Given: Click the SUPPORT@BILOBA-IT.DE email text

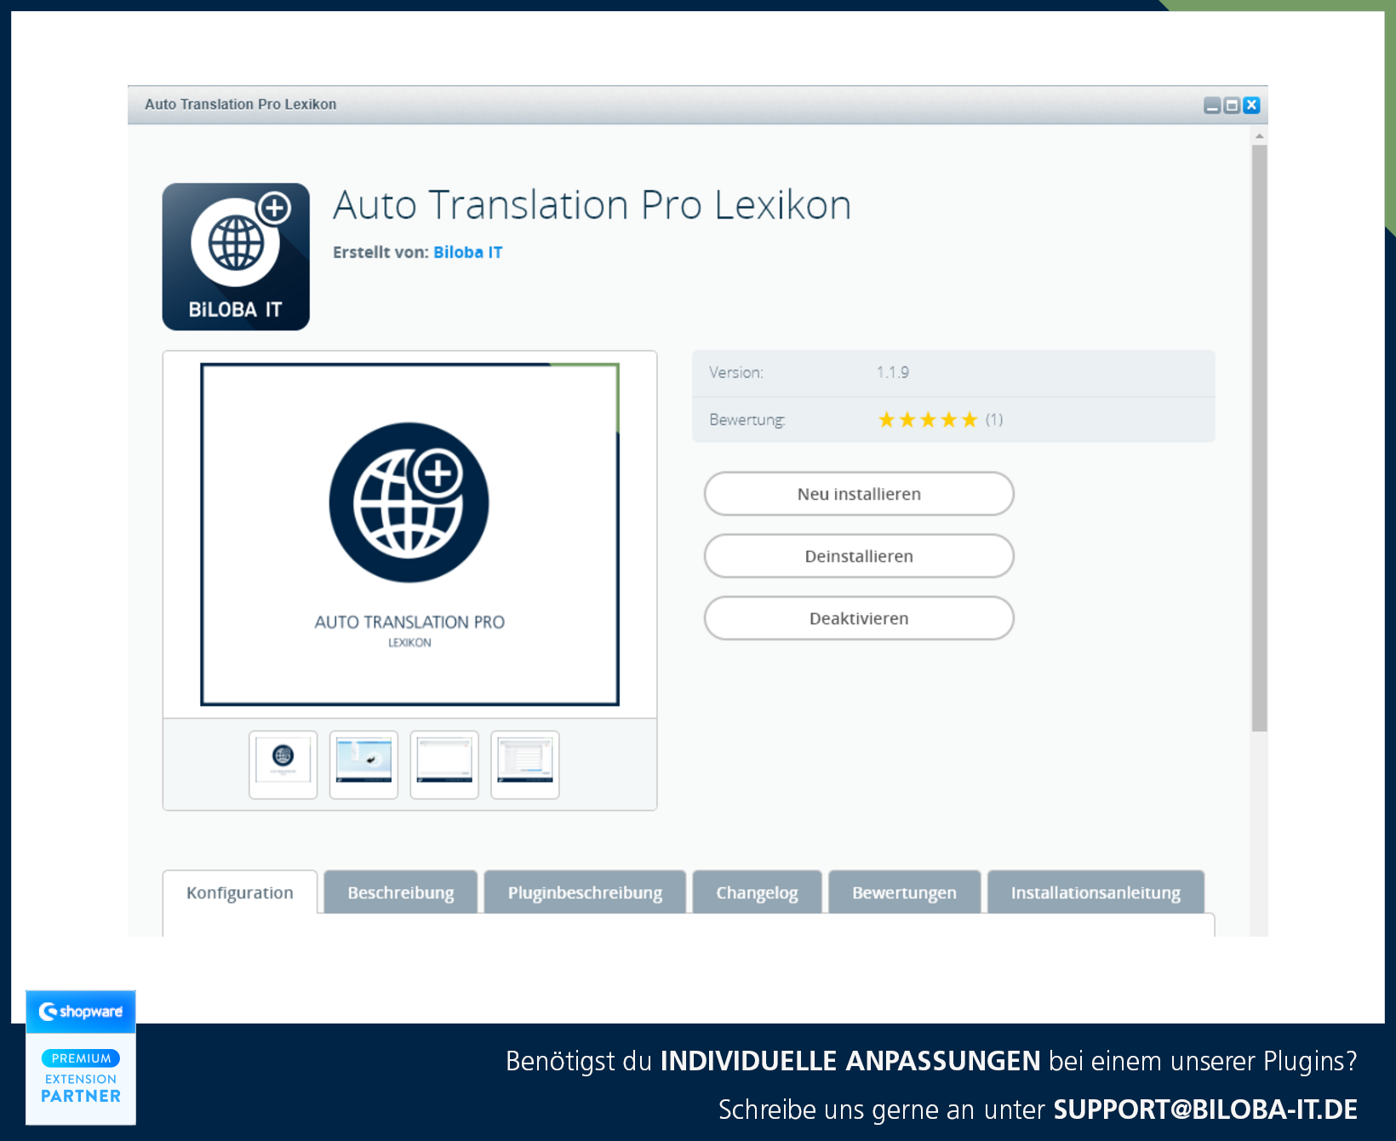Looking at the screenshot, I should click(1205, 1109).
